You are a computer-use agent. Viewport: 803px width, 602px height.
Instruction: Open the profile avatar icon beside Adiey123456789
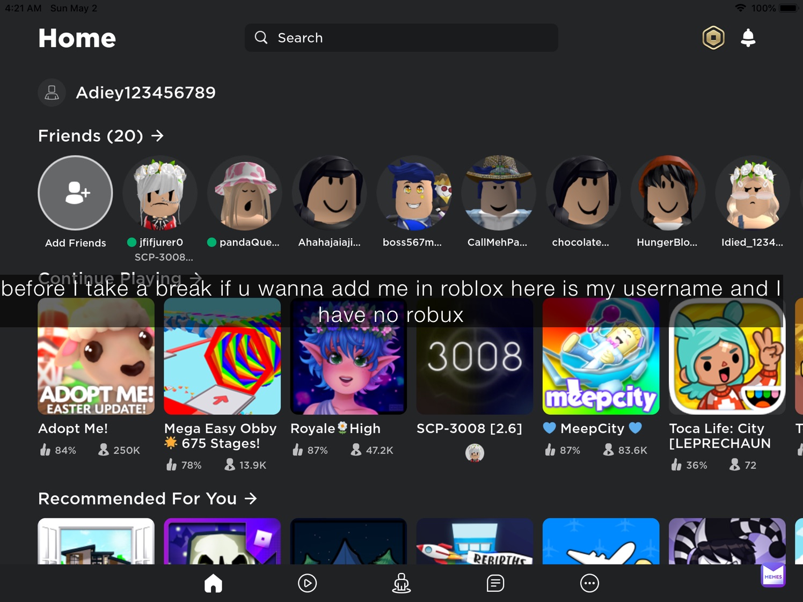point(52,93)
